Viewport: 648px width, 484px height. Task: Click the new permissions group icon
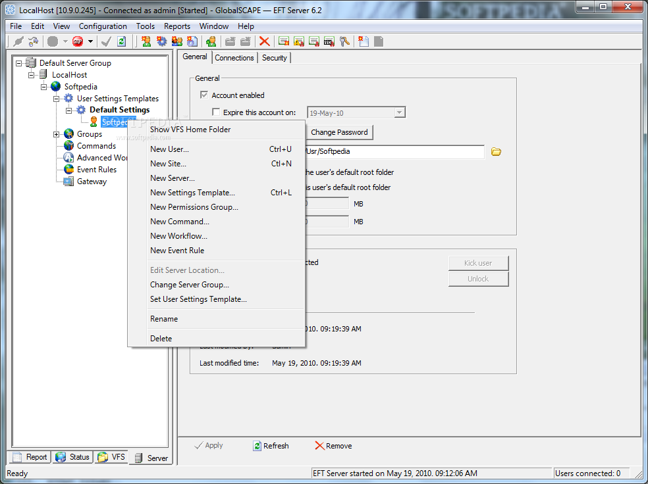[x=177, y=41]
